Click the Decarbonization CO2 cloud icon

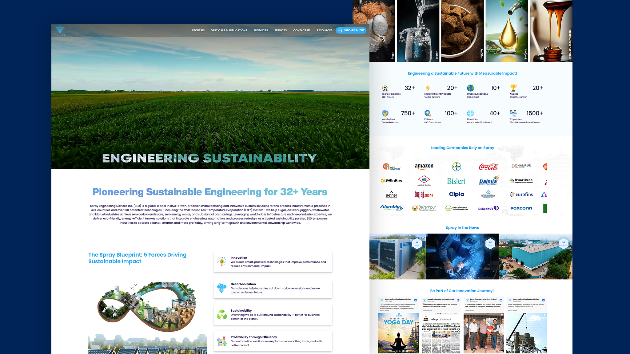221,288
